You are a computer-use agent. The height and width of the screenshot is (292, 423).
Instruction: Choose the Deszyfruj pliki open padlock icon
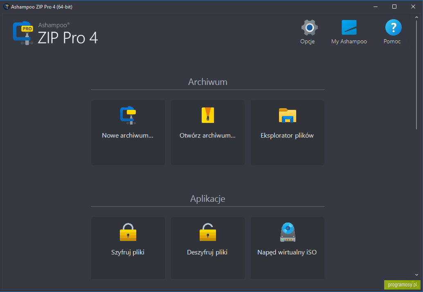208,232
